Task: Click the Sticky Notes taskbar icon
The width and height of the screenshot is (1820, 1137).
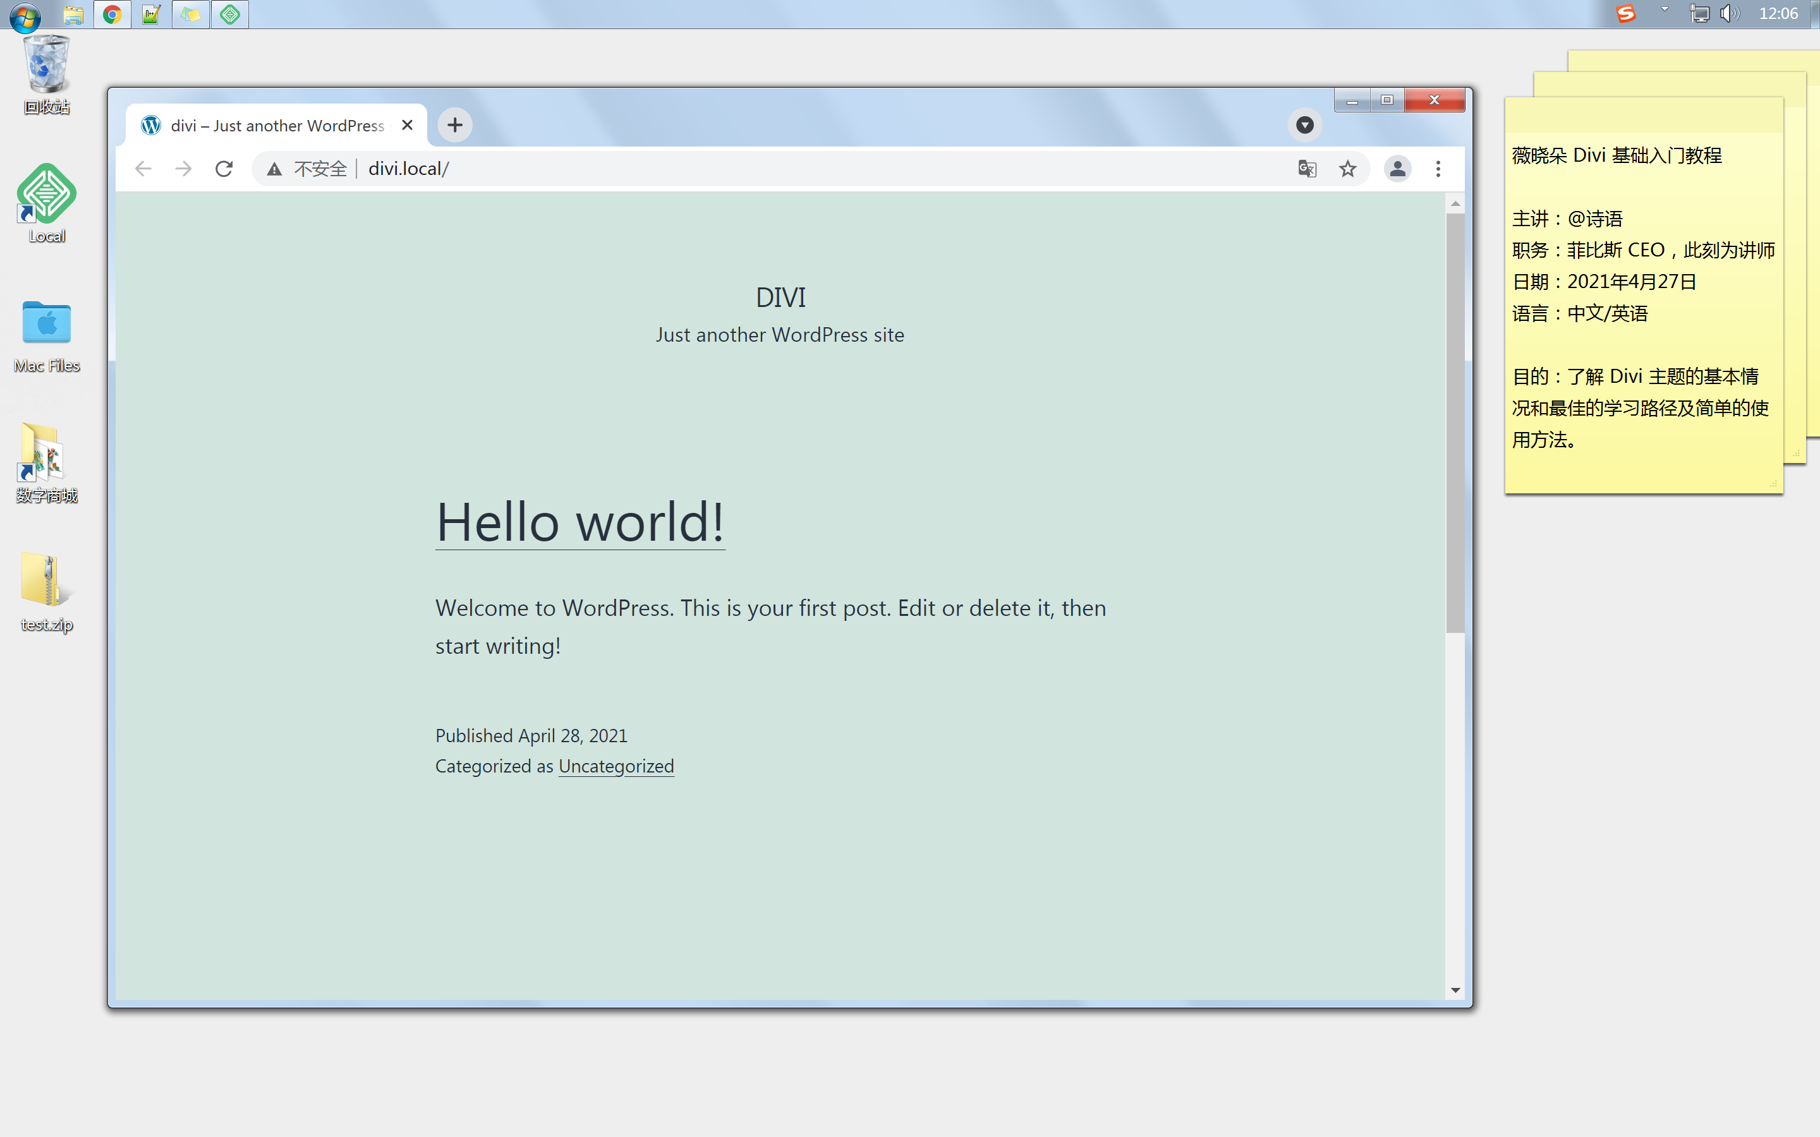Action: (191, 15)
